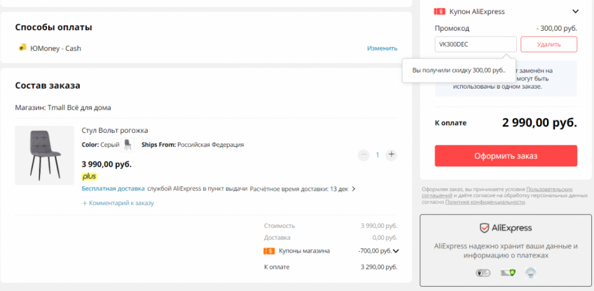
Task: Click Изменить to change payment method
Action: coord(382,48)
